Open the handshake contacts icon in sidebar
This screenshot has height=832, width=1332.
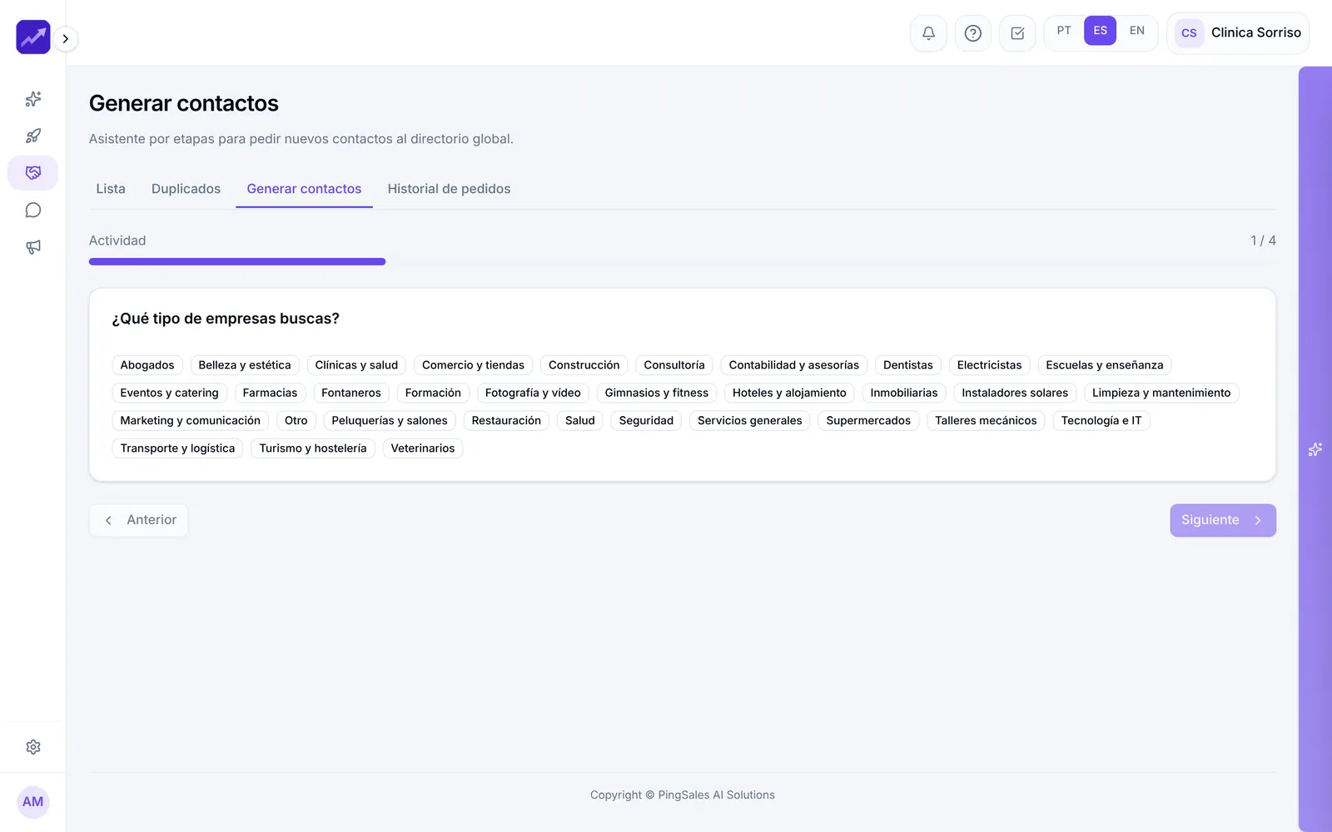point(33,173)
